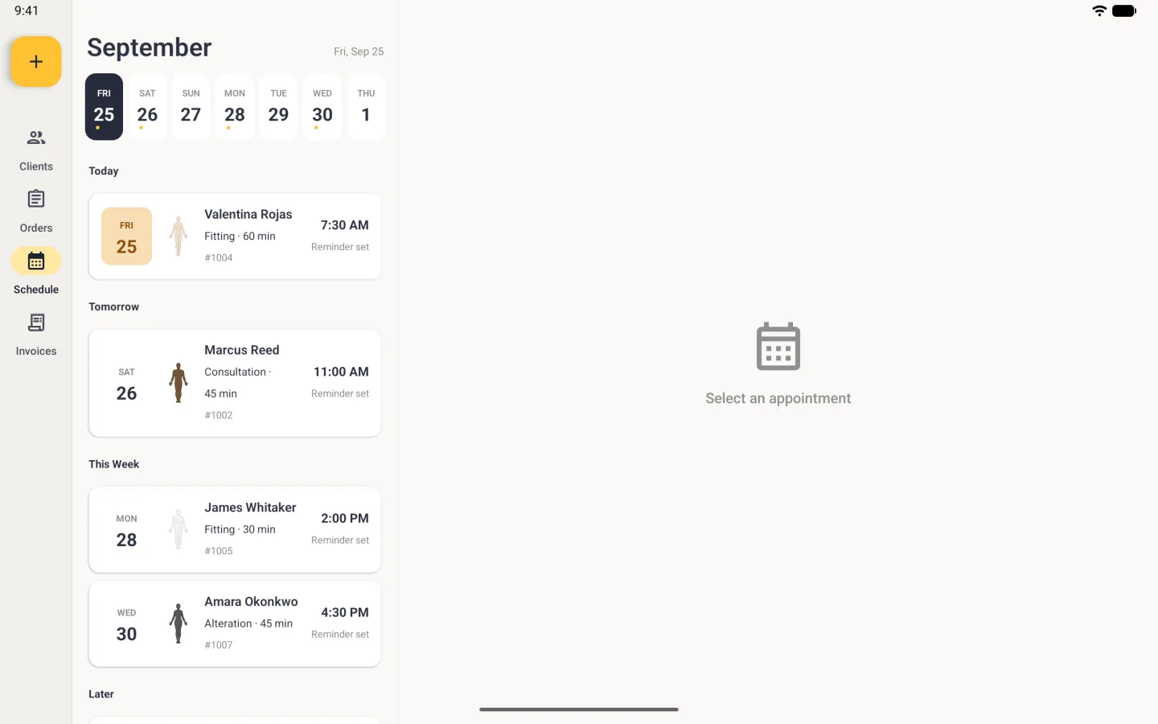Tap the FRI 25 date badge on Valentina's card

(126, 237)
